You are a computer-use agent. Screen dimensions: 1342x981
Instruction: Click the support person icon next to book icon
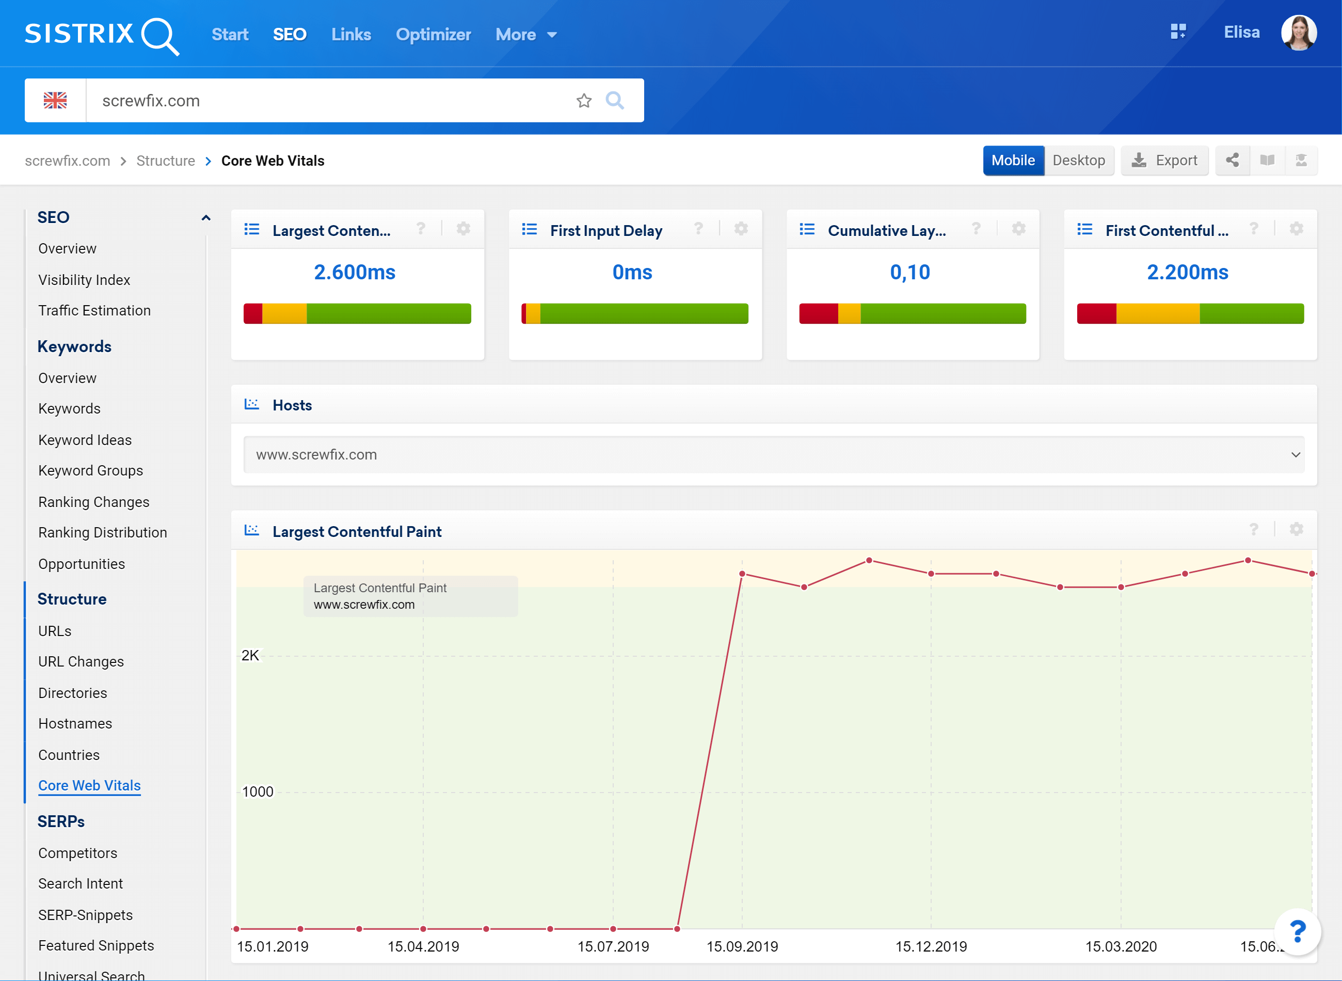pyautogui.click(x=1301, y=161)
